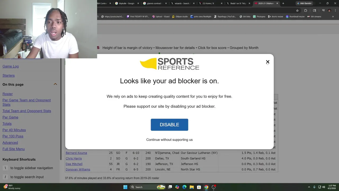Expand the bookmarks overflow chevron
339x191 pixels.
(x=333, y=16)
